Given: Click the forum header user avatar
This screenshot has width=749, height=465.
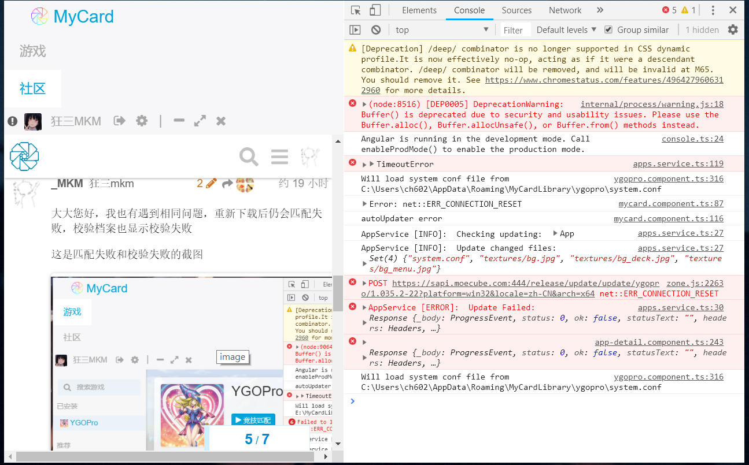Looking at the screenshot, I should 311,157.
